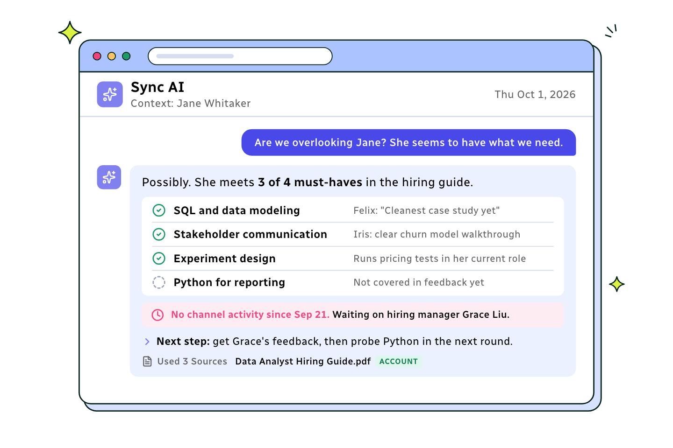
Task: Click 'No channel activity since Sep 21.' warning
Action: (x=250, y=315)
